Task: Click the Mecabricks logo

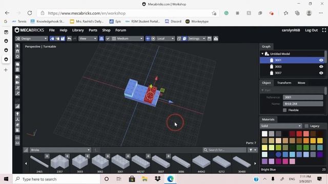Action: pos(30,30)
